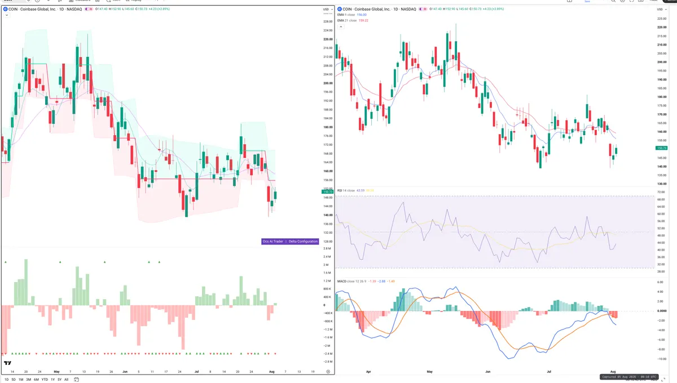Click pink data status icon in left chart title
677x383 pixels.
coord(91,9)
